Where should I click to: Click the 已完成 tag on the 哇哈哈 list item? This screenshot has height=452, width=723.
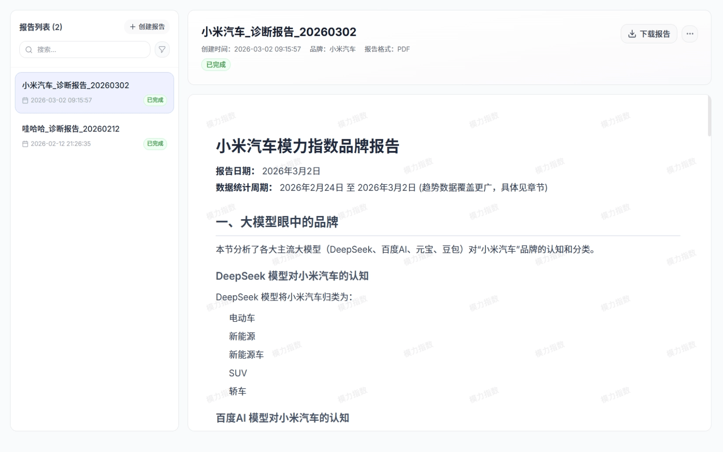pos(155,144)
